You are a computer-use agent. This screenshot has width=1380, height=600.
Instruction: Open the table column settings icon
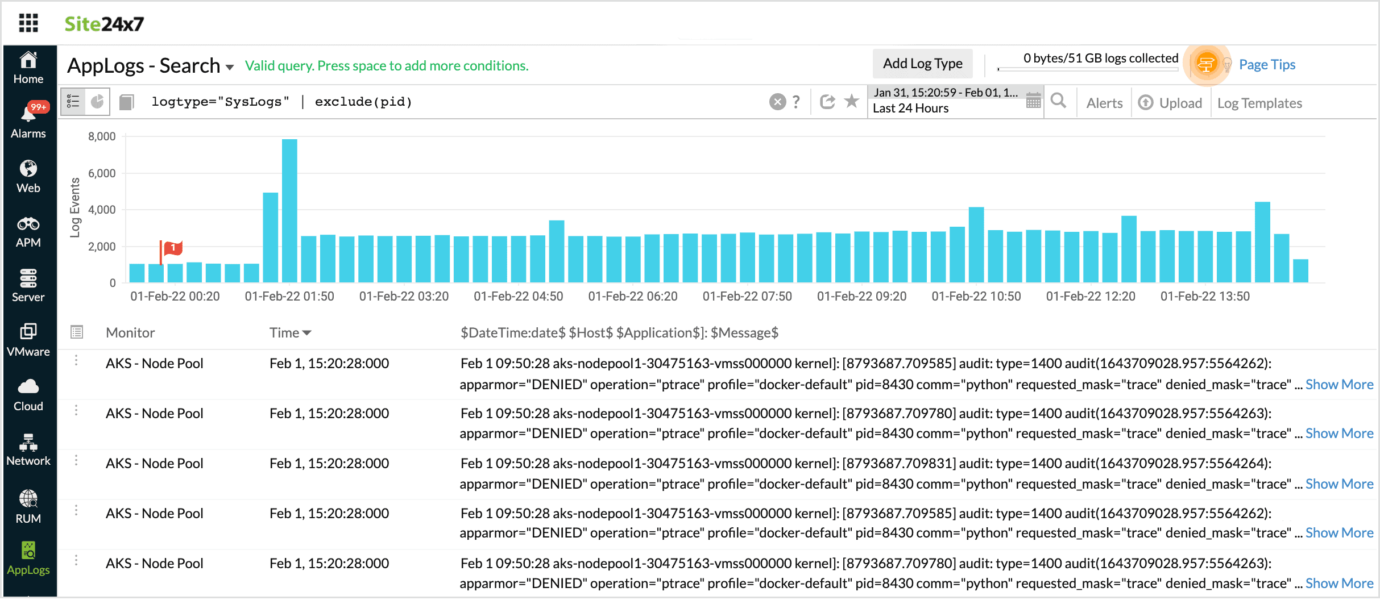click(x=77, y=332)
